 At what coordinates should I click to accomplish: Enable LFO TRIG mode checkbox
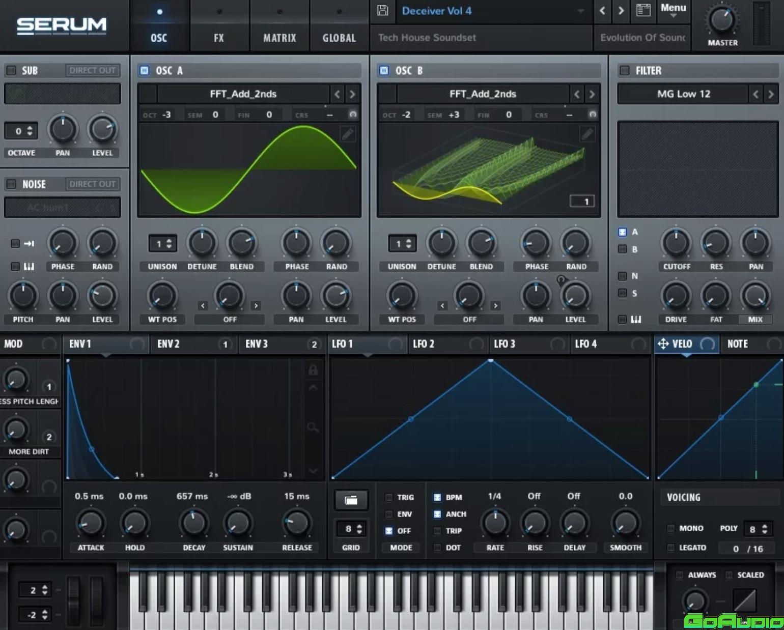[388, 497]
